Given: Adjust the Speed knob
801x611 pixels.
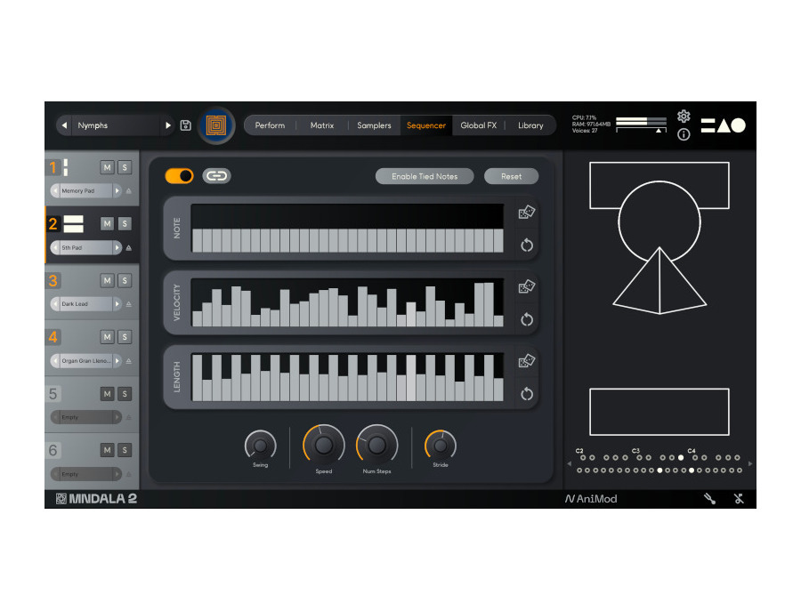Looking at the screenshot, I should [x=324, y=445].
